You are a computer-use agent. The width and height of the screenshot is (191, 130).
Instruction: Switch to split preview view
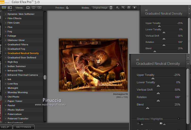coord(34,8)
